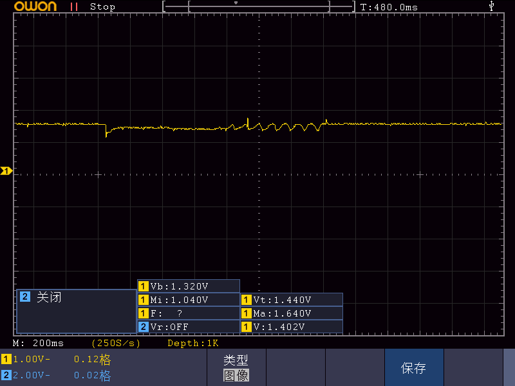The image size is (515, 386).
Task: Click the trigger position marker above the graticule
Action: tap(236, 3)
